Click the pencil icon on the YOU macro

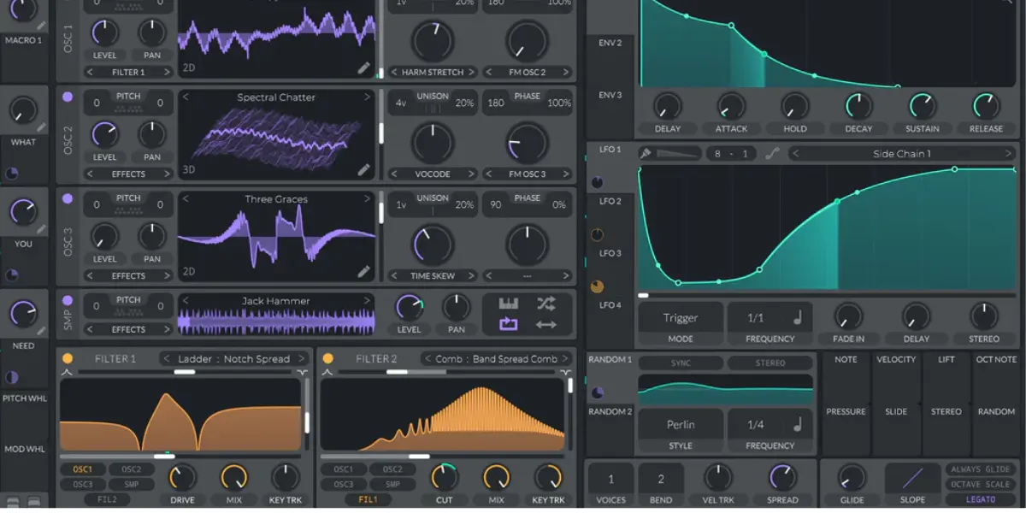42,229
